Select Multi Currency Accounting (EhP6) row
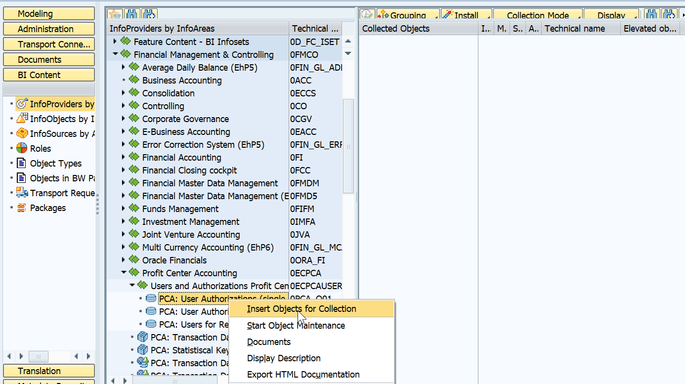685x384 pixels. click(x=224, y=248)
